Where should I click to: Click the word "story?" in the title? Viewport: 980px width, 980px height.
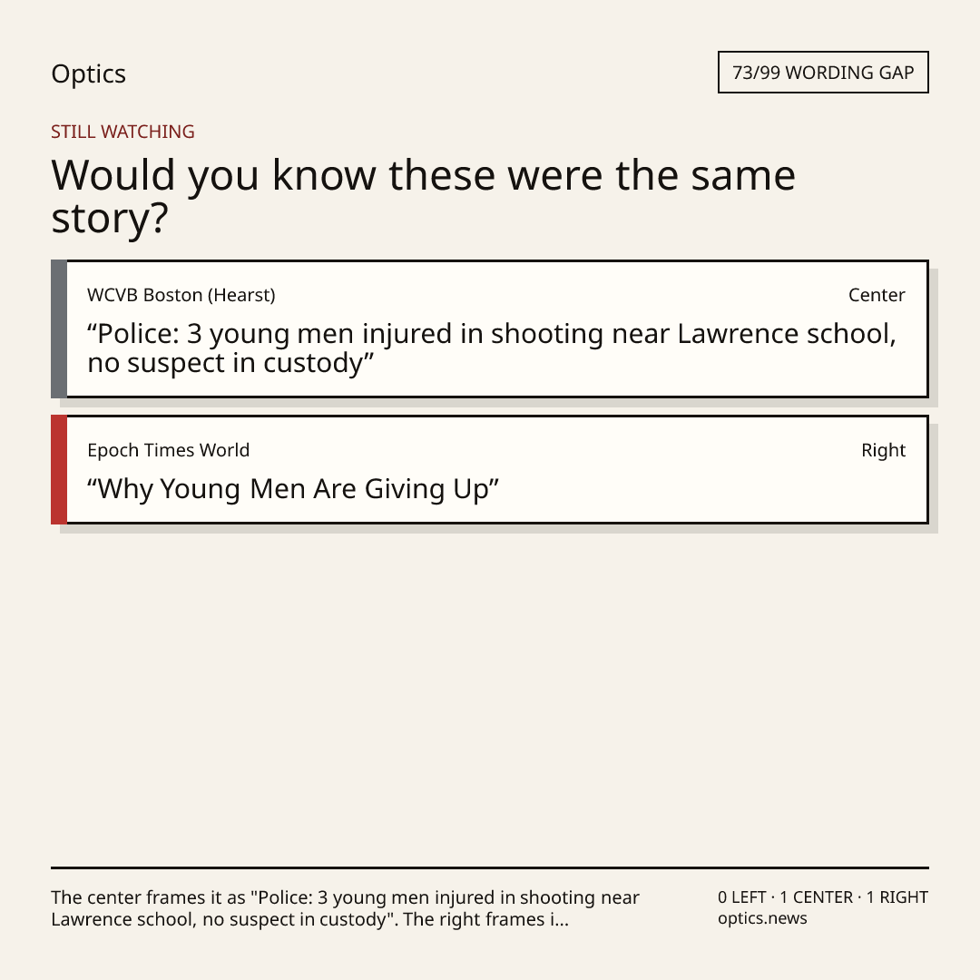tap(110, 219)
